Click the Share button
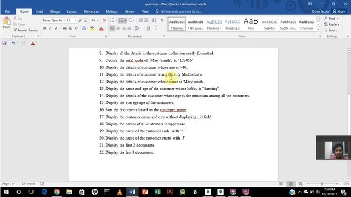The image size is (351, 197). click(x=339, y=11)
